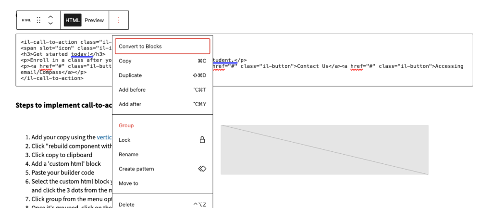492x208 pixels.
Task: Click step 2 'Click rebuild component with'
Action: [72, 146]
